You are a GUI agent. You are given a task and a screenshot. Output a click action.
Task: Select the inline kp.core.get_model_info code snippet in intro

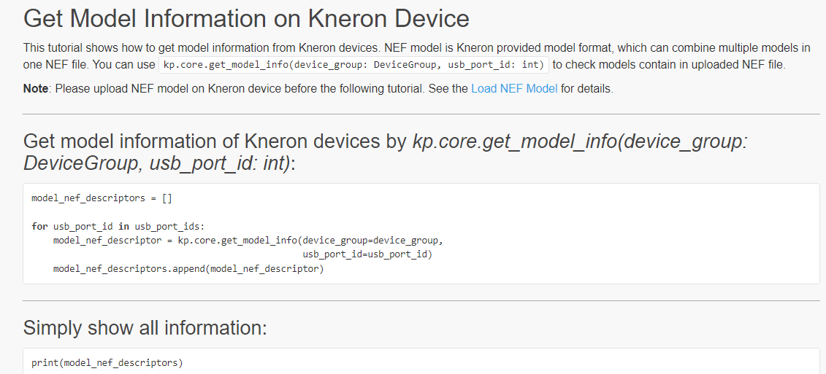(x=353, y=65)
